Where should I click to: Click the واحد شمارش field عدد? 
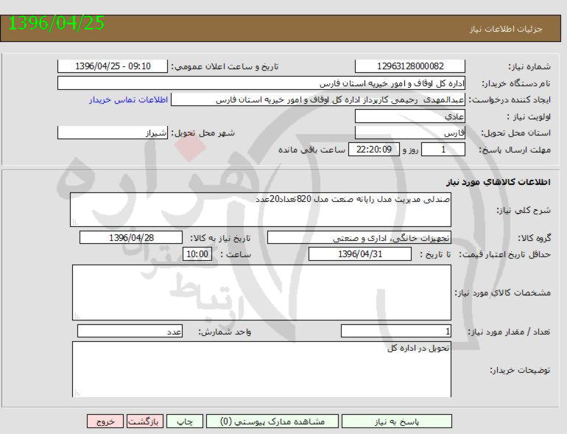pyautogui.click(x=130, y=331)
